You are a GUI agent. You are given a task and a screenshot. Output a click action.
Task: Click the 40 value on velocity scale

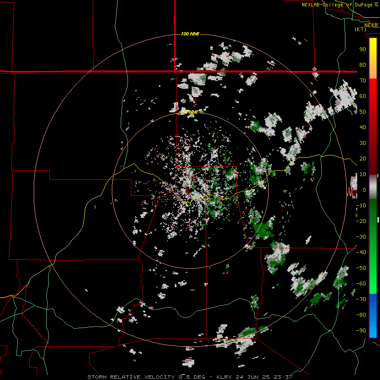(x=363, y=128)
